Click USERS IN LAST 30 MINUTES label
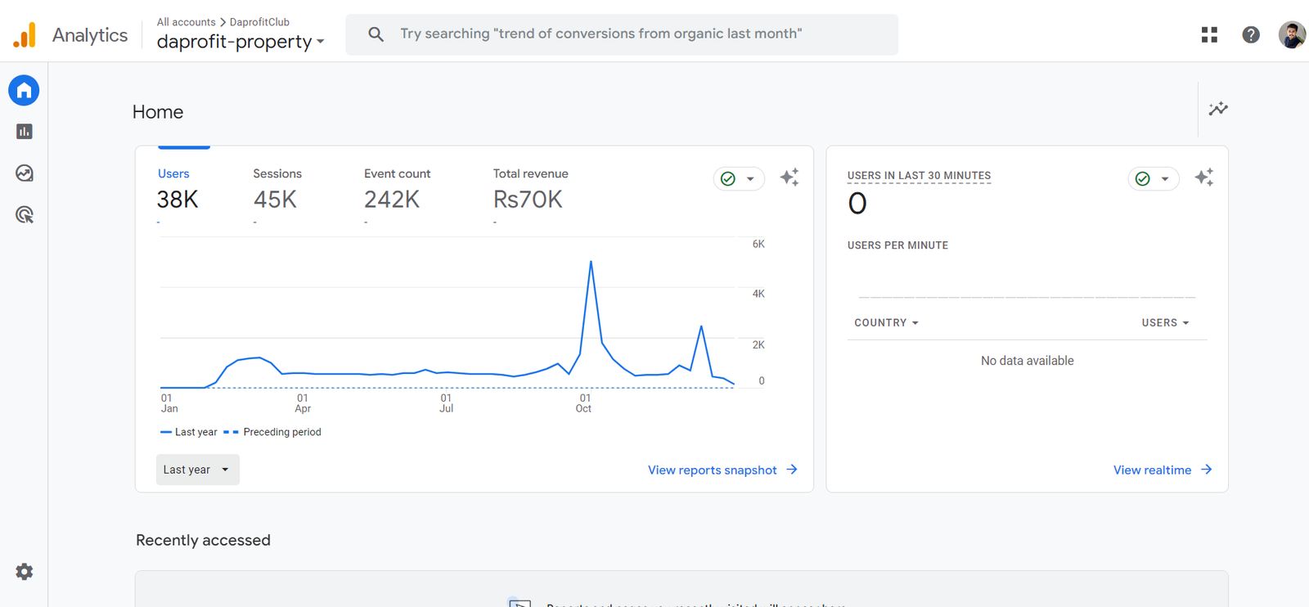Screen dimensions: 1309x607 tap(919, 176)
